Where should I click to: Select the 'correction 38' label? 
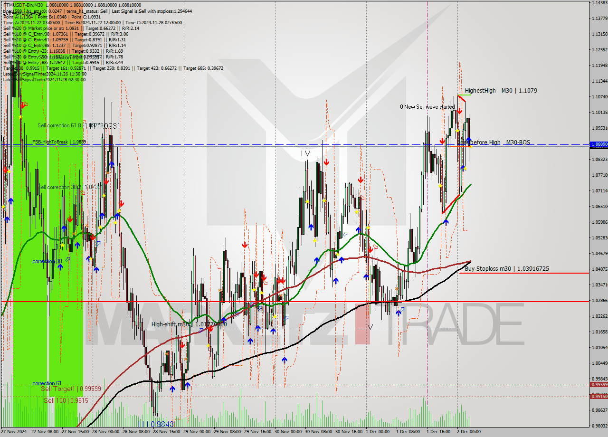coord(47,261)
